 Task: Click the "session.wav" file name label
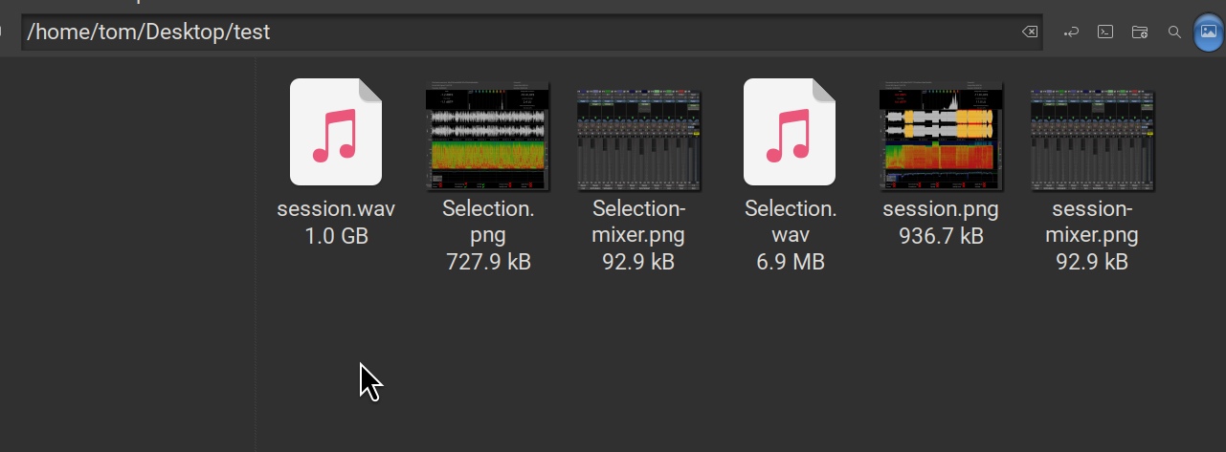tap(336, 209)
